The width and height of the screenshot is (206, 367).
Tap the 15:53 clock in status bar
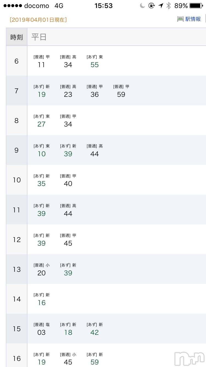tap(104, 6)
